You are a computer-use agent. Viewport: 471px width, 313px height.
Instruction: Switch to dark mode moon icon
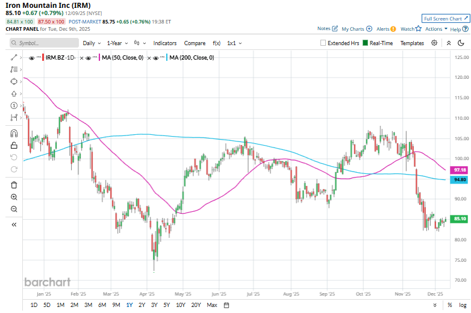click(x=461, y=43)
